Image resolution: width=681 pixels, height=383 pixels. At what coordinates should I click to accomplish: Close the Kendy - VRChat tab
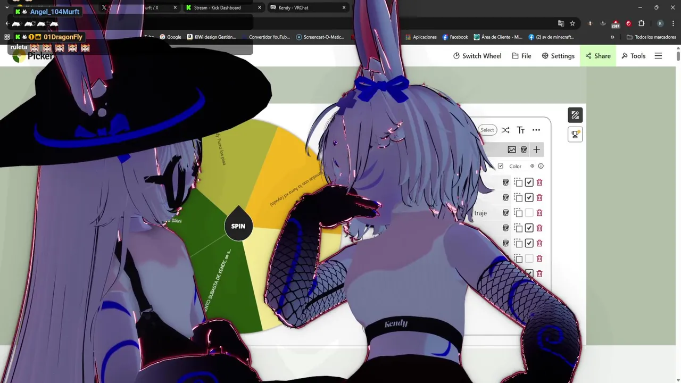point(344,7)
